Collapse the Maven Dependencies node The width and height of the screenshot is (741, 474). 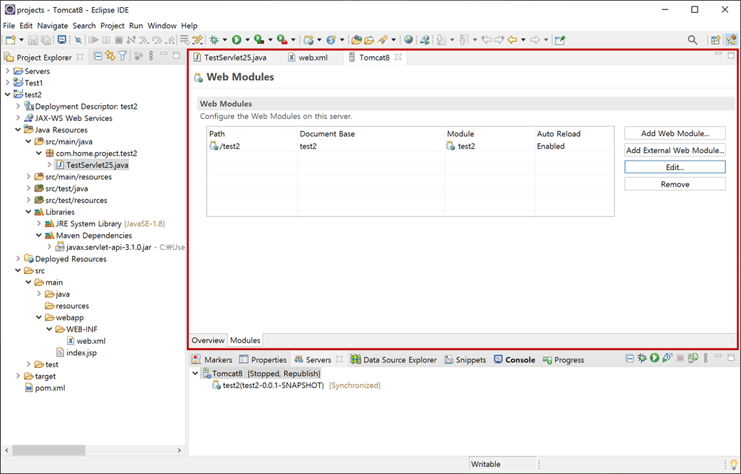click(38, 236)
